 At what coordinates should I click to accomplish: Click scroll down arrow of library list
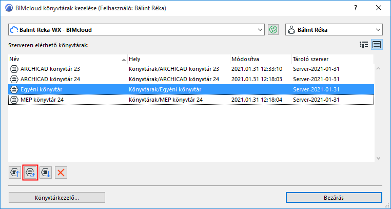pos(378,158)
